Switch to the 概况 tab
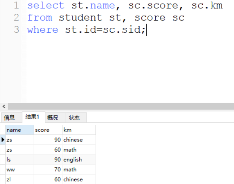234x184 pixels. [x=56, y=118]
